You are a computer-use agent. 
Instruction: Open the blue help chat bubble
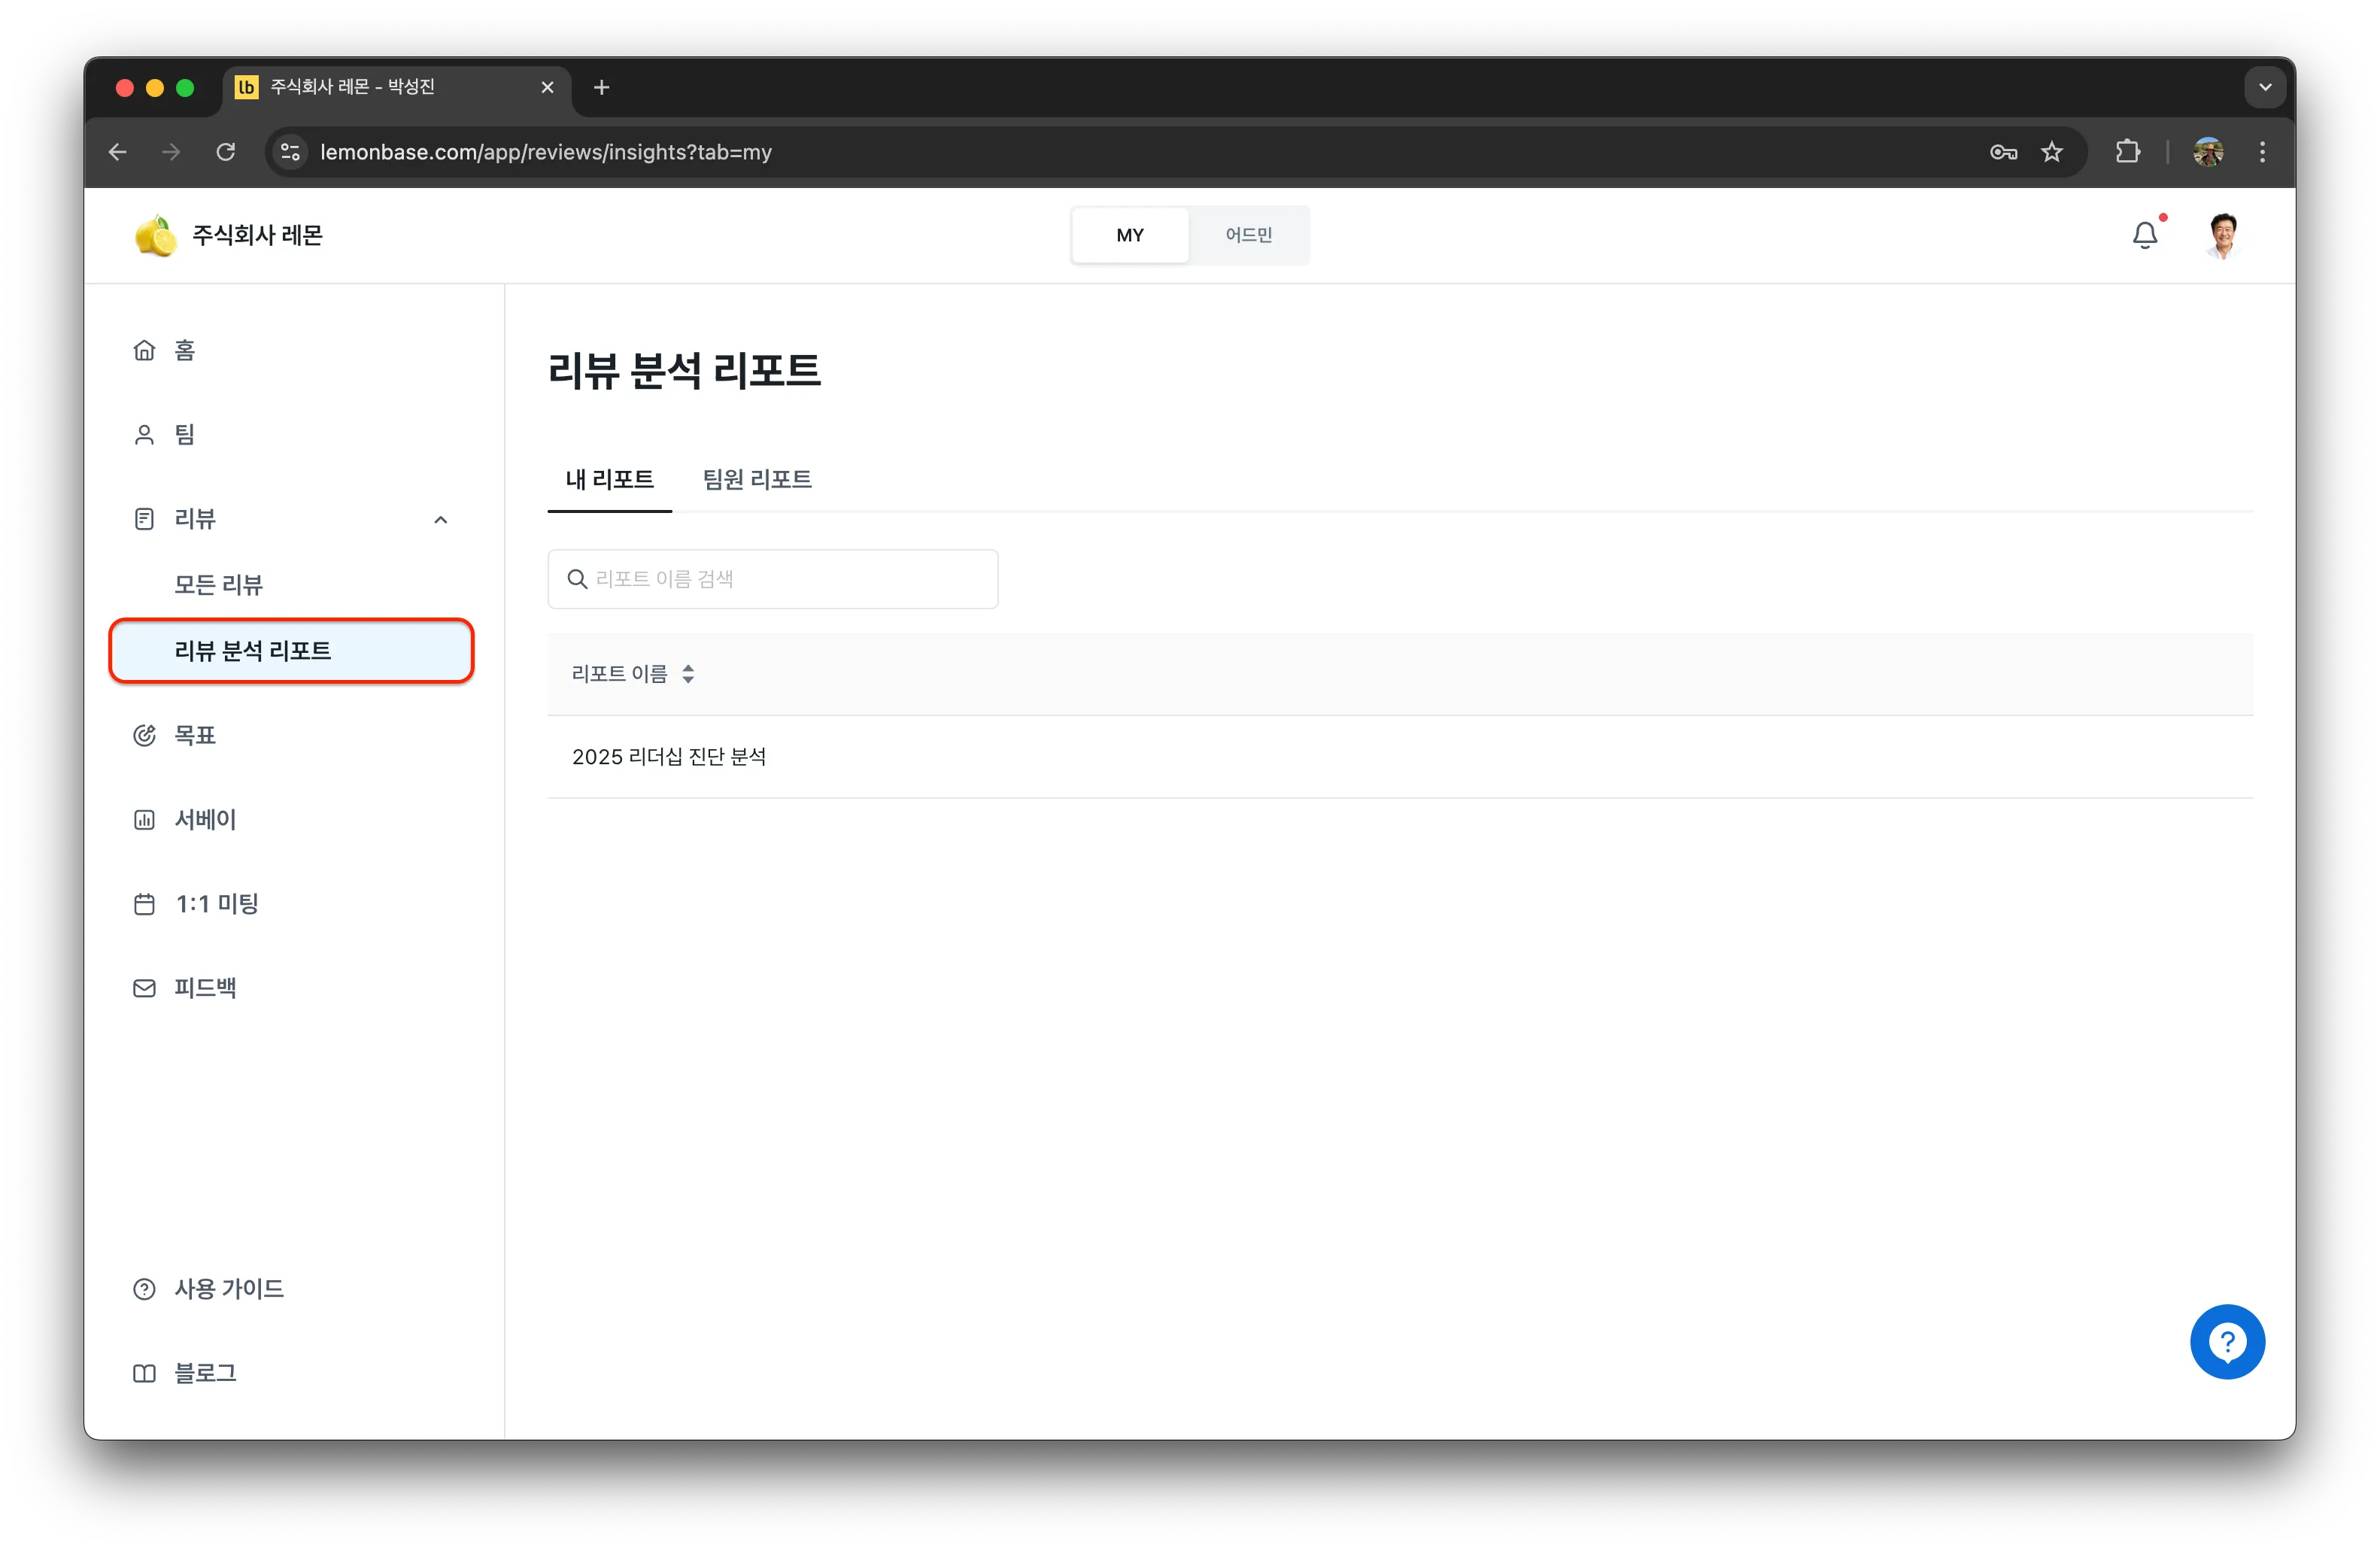click(x=2227, y=1341)
